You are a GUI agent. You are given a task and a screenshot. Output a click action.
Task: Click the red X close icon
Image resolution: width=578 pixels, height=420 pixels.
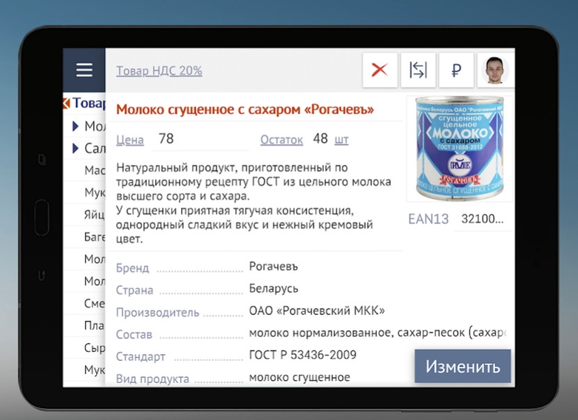point(380,70)
